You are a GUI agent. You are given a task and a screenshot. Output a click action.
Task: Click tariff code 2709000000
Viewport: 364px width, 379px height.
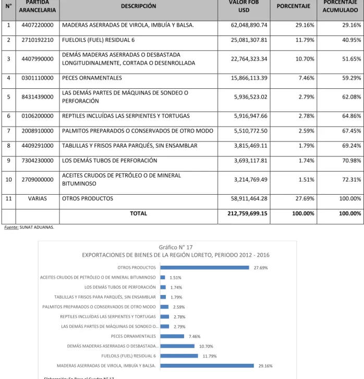(x=38, y=180)
